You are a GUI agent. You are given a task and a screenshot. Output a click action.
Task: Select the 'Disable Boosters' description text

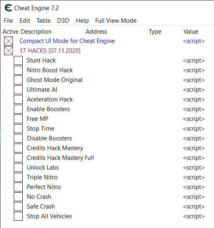[x=49, y=138]
